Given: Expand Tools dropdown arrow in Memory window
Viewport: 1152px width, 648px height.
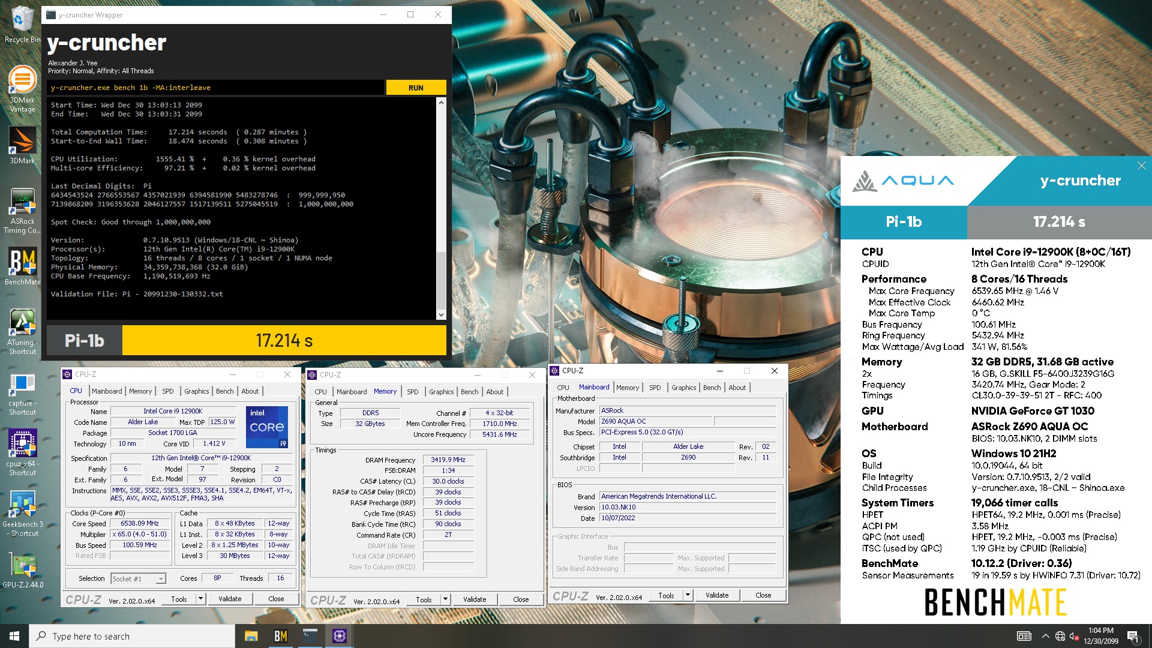Looking at the screenshot, I should click(446, 599).
